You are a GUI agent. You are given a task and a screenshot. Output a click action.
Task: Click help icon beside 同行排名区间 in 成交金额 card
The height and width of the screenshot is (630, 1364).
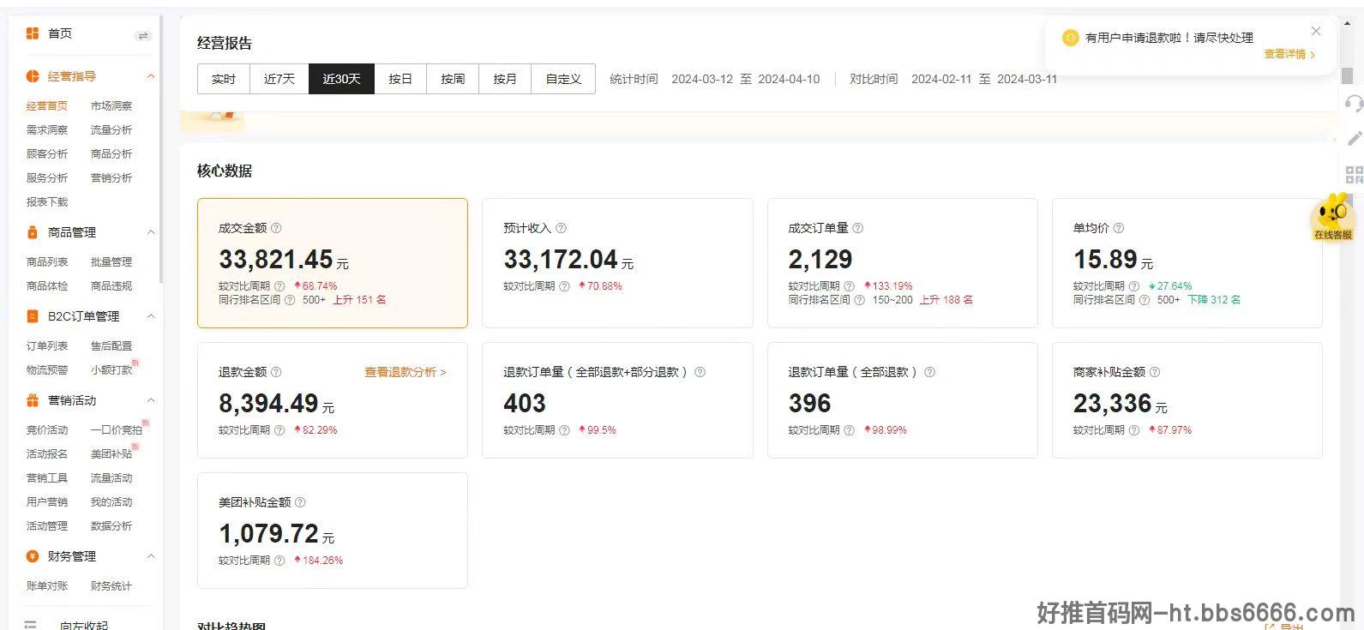(289, 300)
